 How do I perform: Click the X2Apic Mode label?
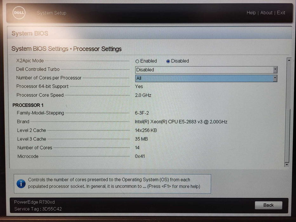[x=30, y=61]
